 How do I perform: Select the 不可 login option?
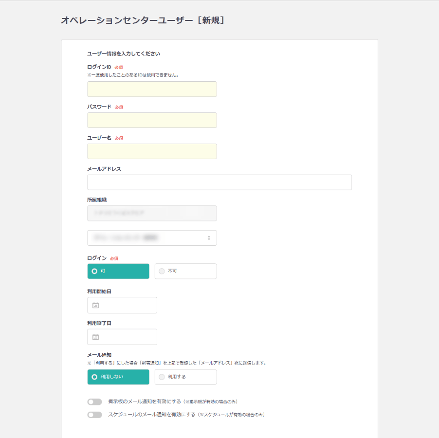click(x=185, y=271)
